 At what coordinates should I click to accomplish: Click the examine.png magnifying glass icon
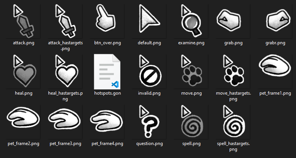tap(191, 21)
